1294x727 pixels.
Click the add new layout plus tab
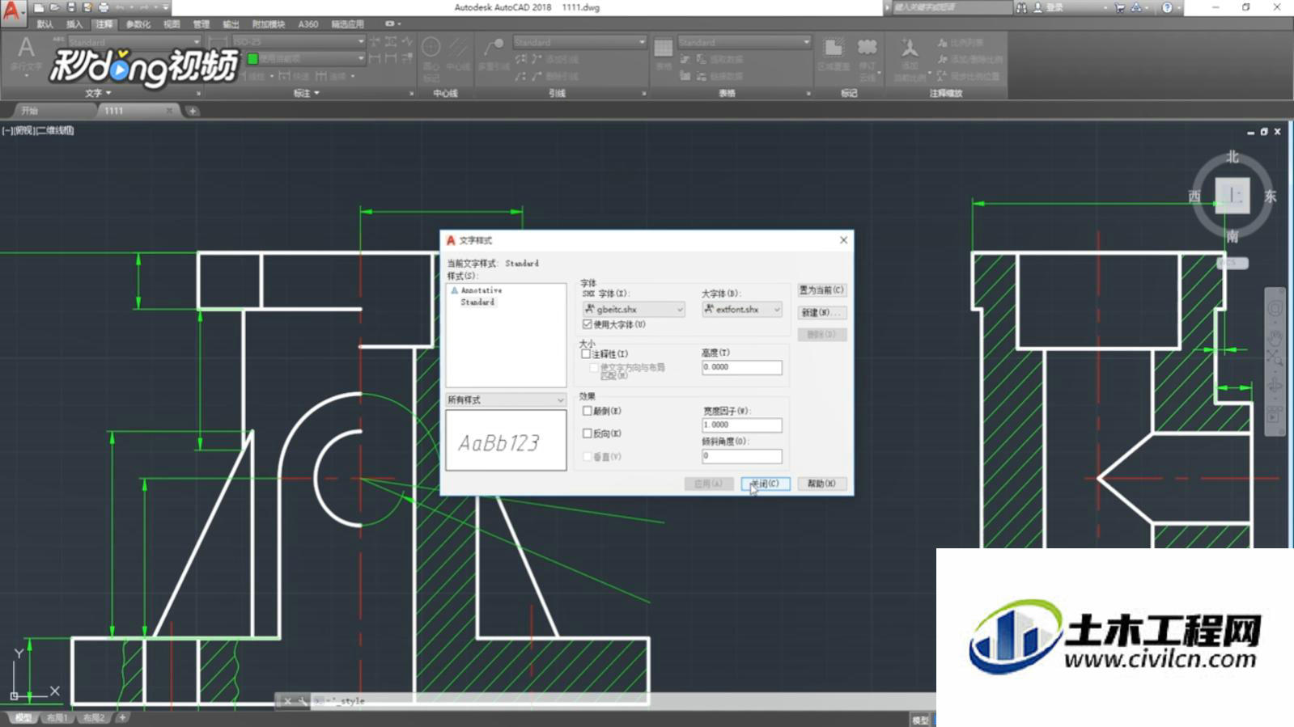(x=123, y=717)
